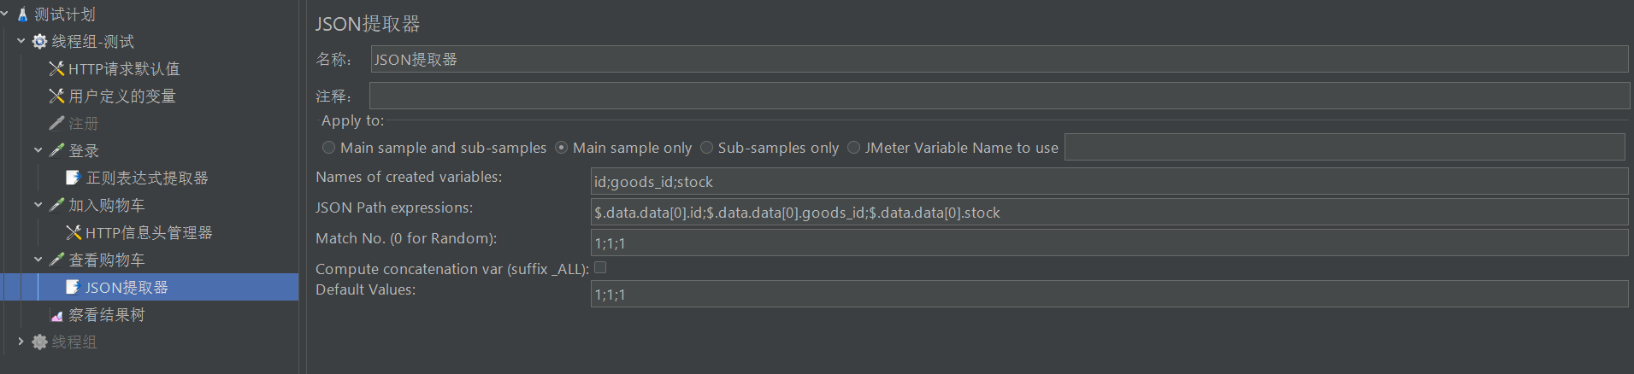Select the JSON提取器 tree item
Viewport: 1634px width, 374px height.
[x=126, y=287]
